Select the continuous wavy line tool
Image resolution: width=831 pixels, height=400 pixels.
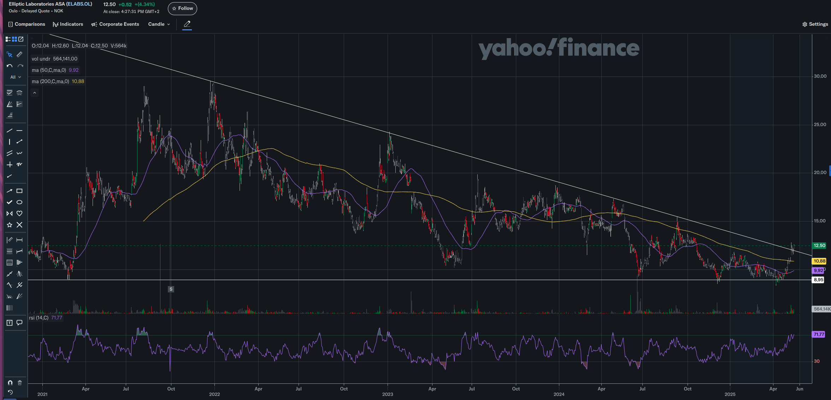click(19, 153)
